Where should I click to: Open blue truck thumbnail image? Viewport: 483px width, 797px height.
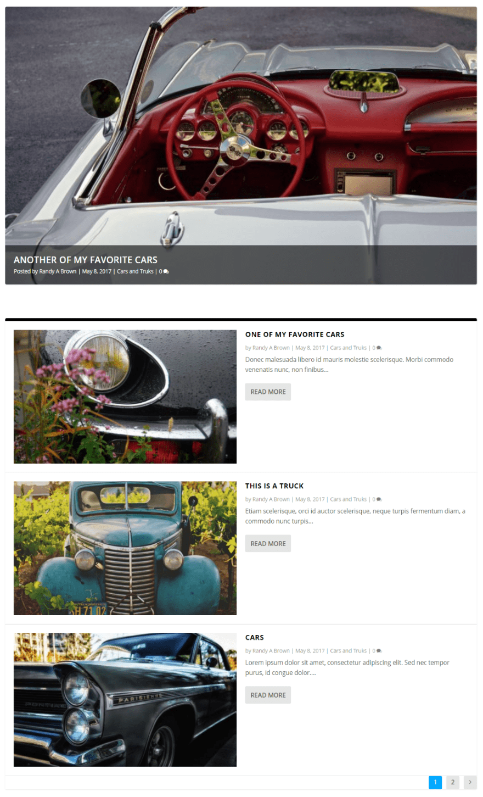pos(125,548)
